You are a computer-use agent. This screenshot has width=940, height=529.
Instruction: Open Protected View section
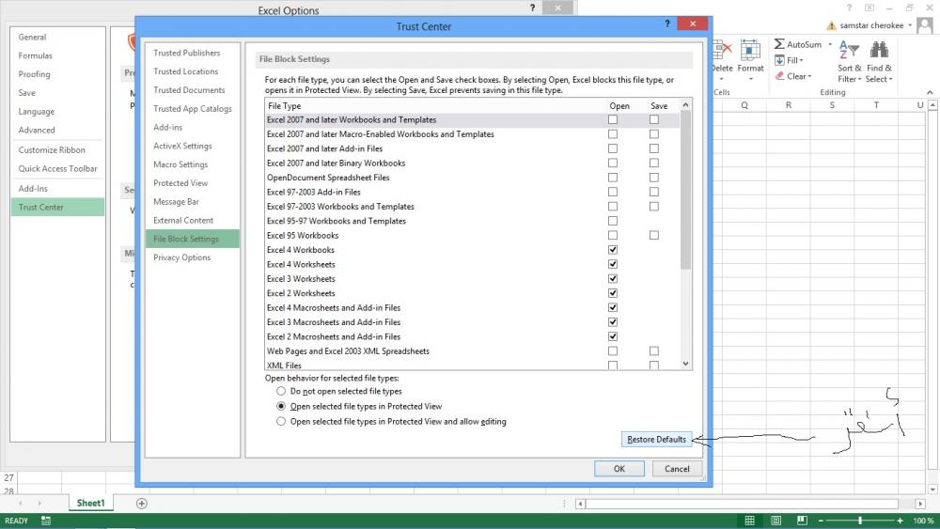180,182
